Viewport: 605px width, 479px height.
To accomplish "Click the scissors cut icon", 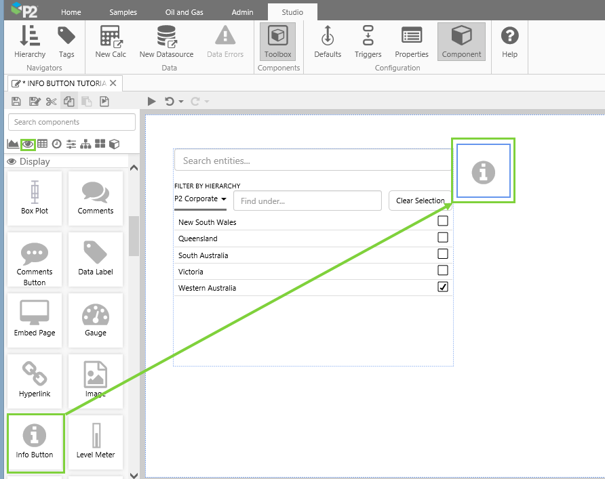I will [52, 102].
